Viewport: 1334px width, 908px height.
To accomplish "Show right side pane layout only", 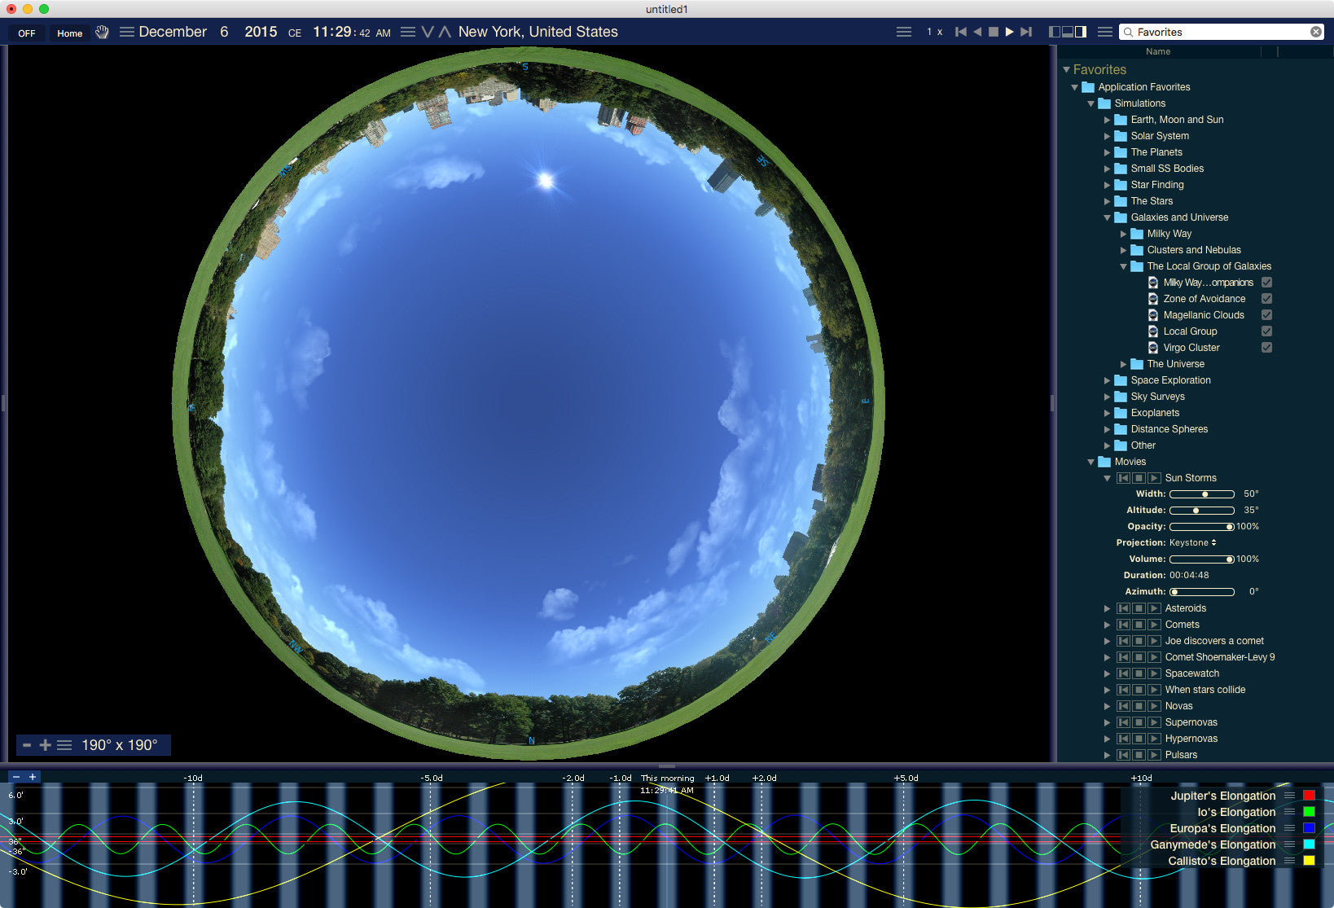I will 1081,32.
